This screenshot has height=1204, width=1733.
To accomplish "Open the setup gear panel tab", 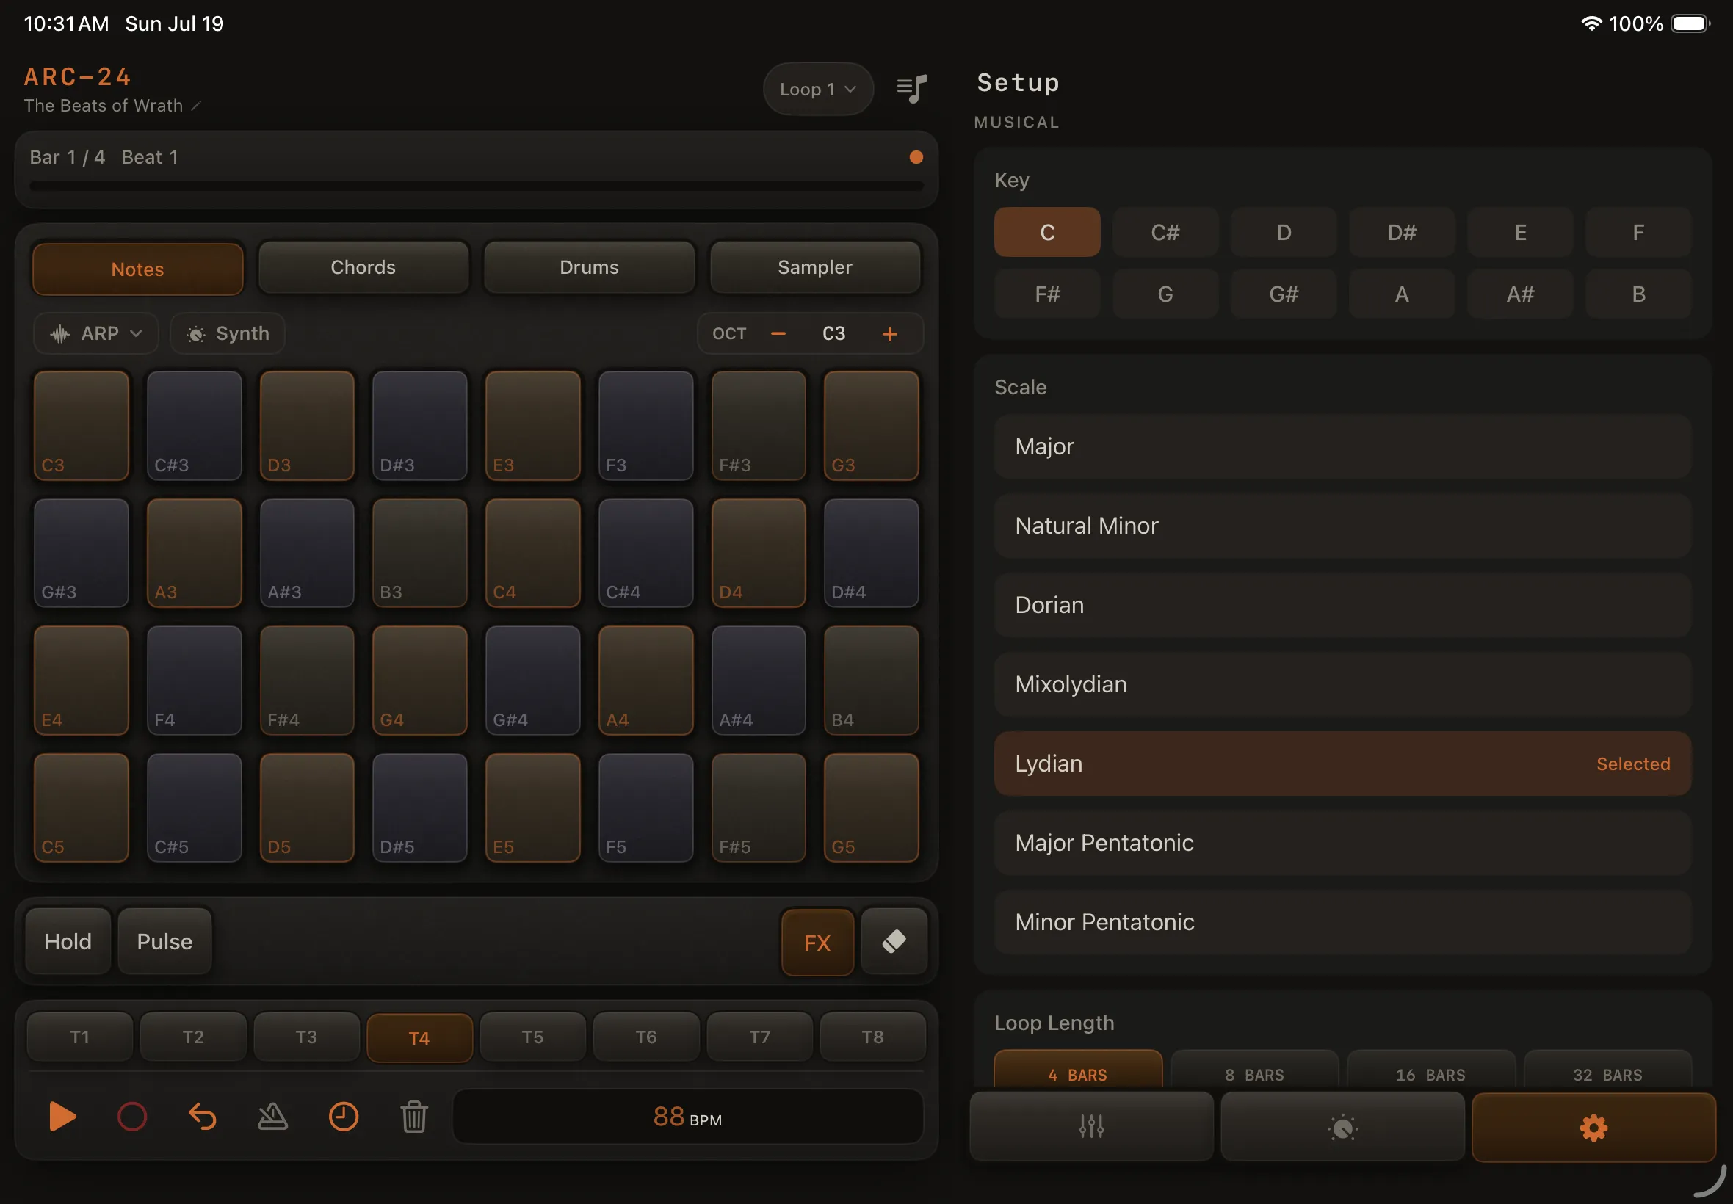I will 1593,1127.
